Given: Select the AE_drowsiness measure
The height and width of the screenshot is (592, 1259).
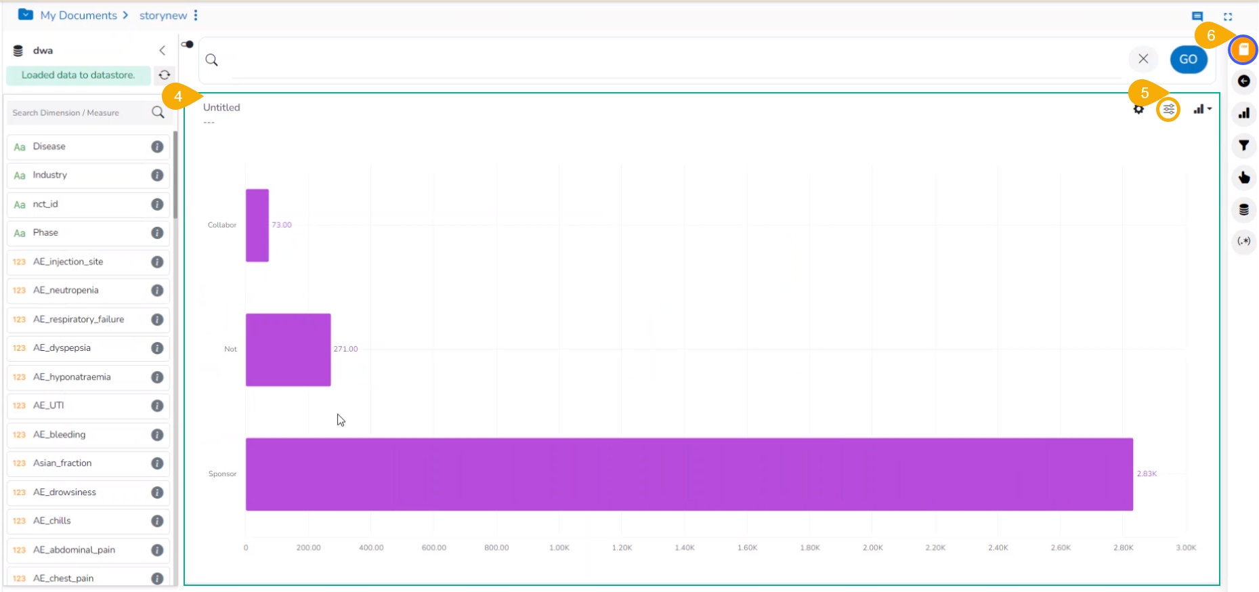Looking at the screenshot, I should tap(88, 492).
